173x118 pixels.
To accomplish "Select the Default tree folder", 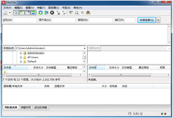I will (32, 61).
